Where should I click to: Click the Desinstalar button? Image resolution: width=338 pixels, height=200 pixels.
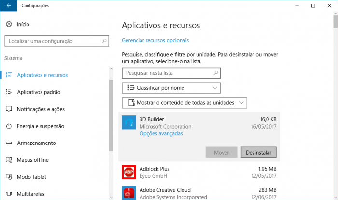(x=259, y=152)
